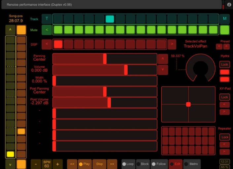Toggle the Loop button
Screen dimensions: 233x169
pyautogui.click(x=128, y=164)
